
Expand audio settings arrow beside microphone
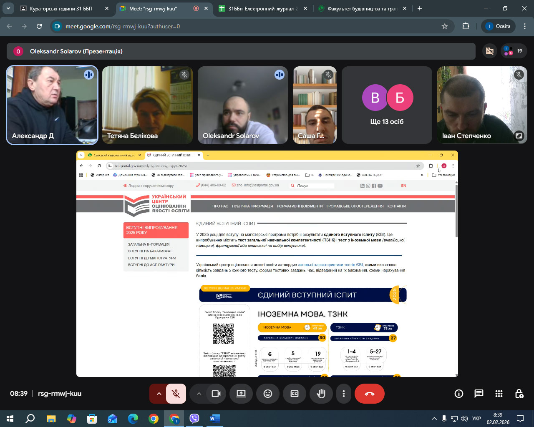click(159, 394)
